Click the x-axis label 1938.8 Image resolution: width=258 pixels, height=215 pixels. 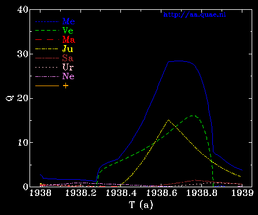pyautogui.click(x=202, y=193)
